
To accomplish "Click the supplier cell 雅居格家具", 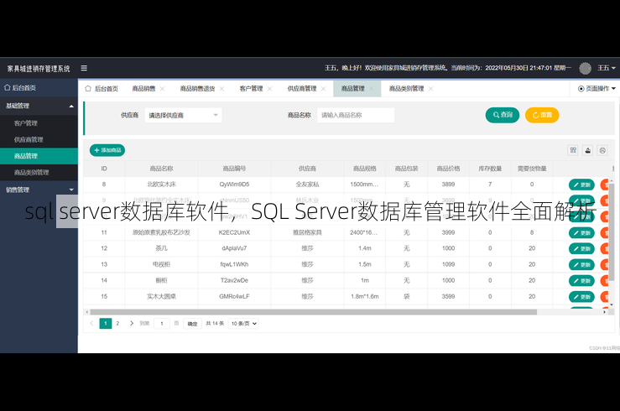I will pyautogui.click(x=307, y=232).
